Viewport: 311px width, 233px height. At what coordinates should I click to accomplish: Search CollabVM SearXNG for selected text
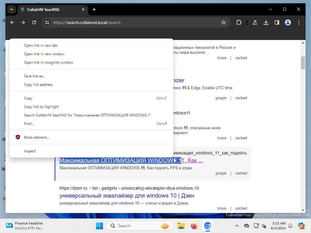91,115
